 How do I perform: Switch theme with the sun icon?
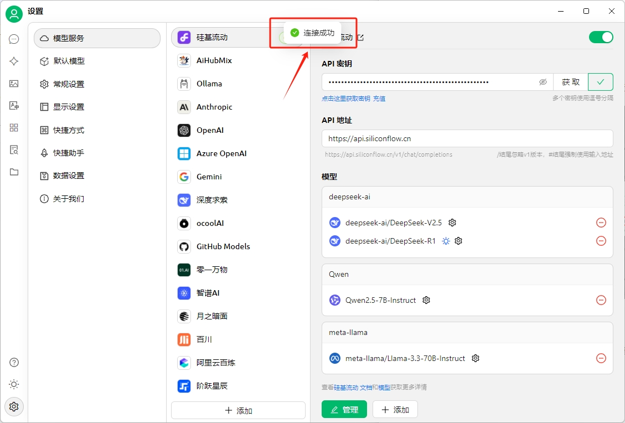(14, 384)
